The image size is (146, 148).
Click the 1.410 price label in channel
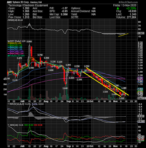(114, 94)
